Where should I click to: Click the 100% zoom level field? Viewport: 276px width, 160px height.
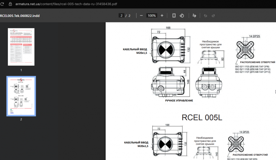click(x=152, y=15)
